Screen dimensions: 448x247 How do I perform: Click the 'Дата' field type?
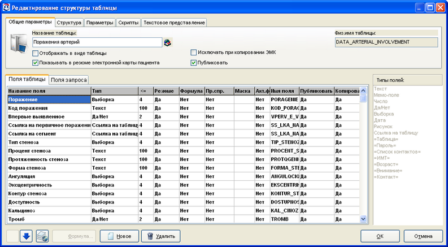tap(379, 120)
